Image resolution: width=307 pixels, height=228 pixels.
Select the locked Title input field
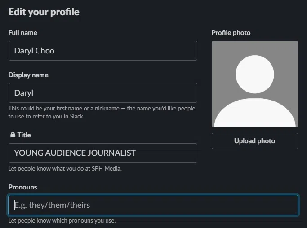point(102,153)
